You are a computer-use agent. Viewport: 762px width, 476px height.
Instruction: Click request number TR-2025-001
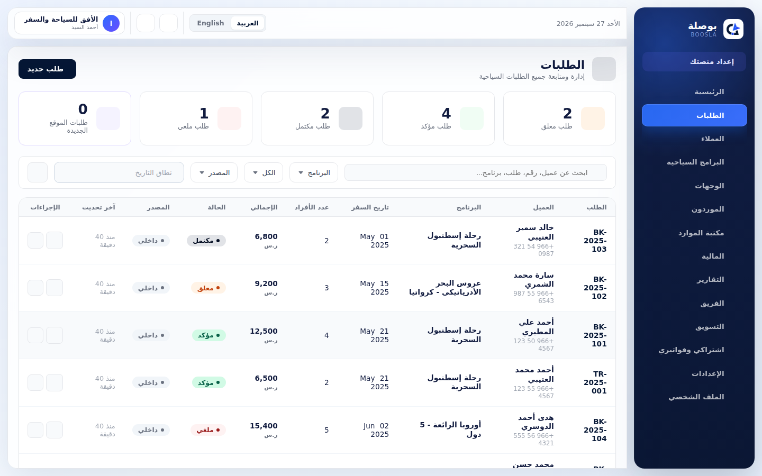(x=595, y=382)
